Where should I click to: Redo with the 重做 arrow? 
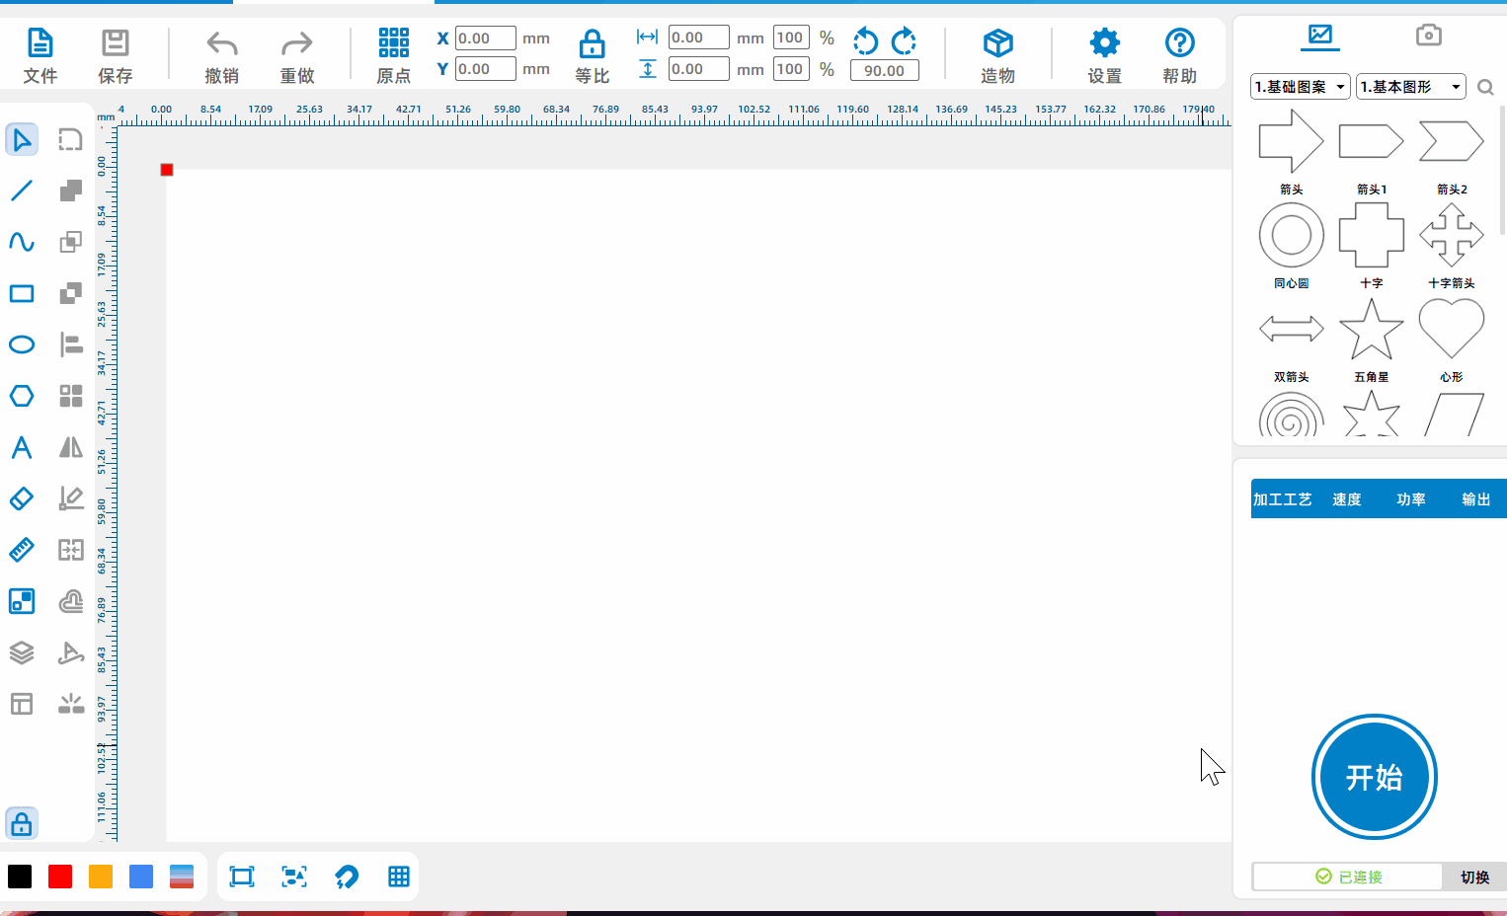click(x=297, y=43)
